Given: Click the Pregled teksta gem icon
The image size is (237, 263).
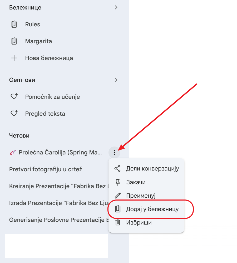Looking at the screenshot, I should click(x=14, y=114).
